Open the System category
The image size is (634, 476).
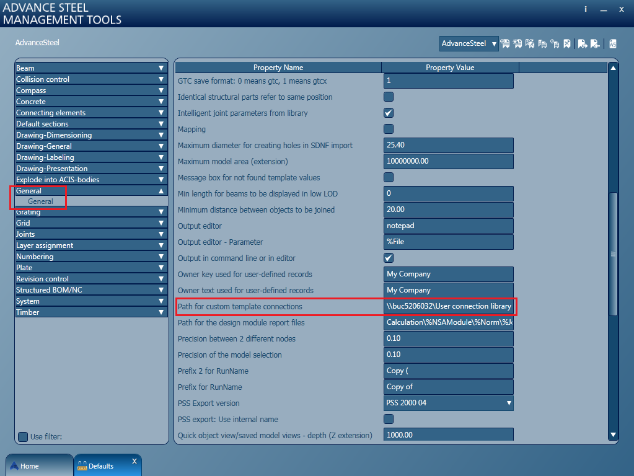[91, 301]
